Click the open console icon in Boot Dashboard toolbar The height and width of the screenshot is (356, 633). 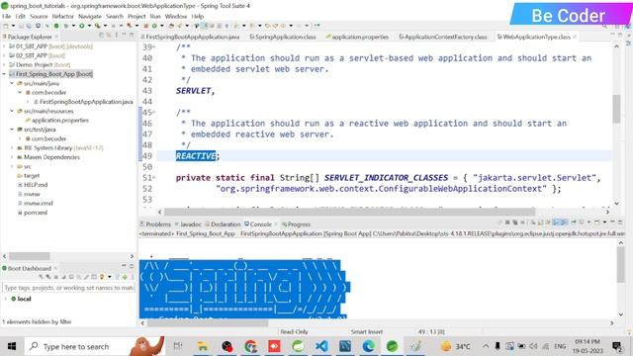[x=71, y=277]
